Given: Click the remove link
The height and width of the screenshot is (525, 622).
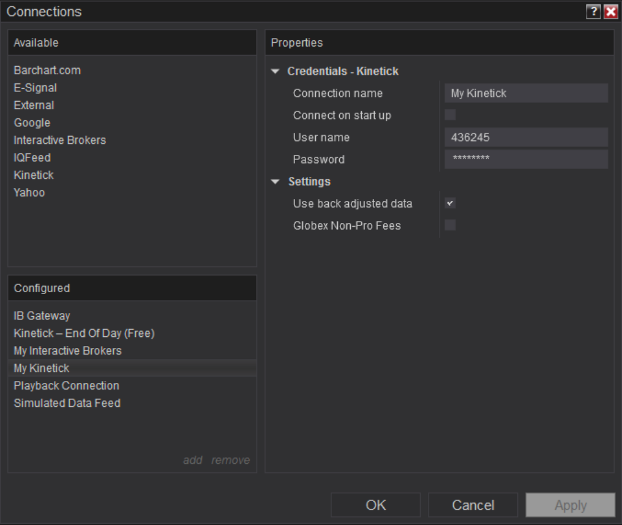Looking at the screenshot, I should point(231,460).
